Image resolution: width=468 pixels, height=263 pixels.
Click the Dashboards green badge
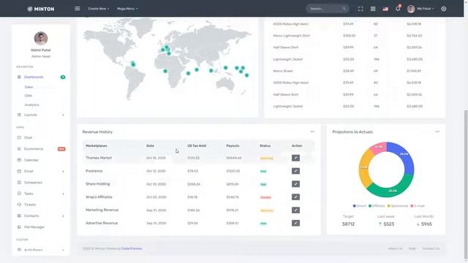coord(63,77)
